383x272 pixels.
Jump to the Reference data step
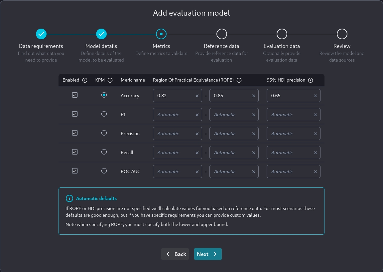pyautogui.click(x=221, y=34)
